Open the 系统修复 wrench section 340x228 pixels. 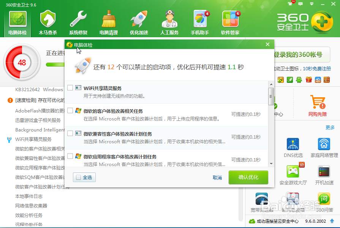[x=78, y=23]
